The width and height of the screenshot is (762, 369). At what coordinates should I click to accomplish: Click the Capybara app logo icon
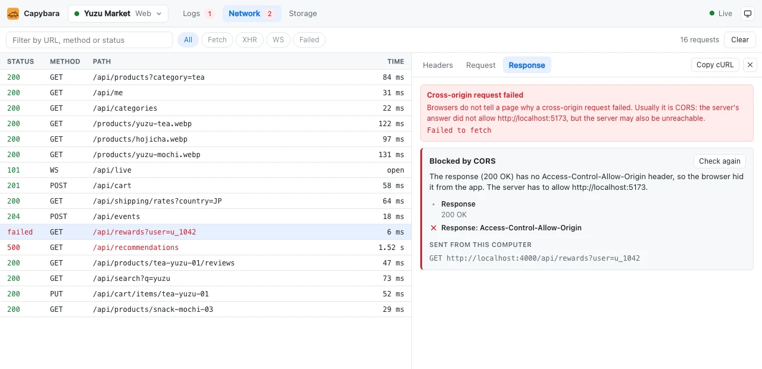(x=13, y=13)
